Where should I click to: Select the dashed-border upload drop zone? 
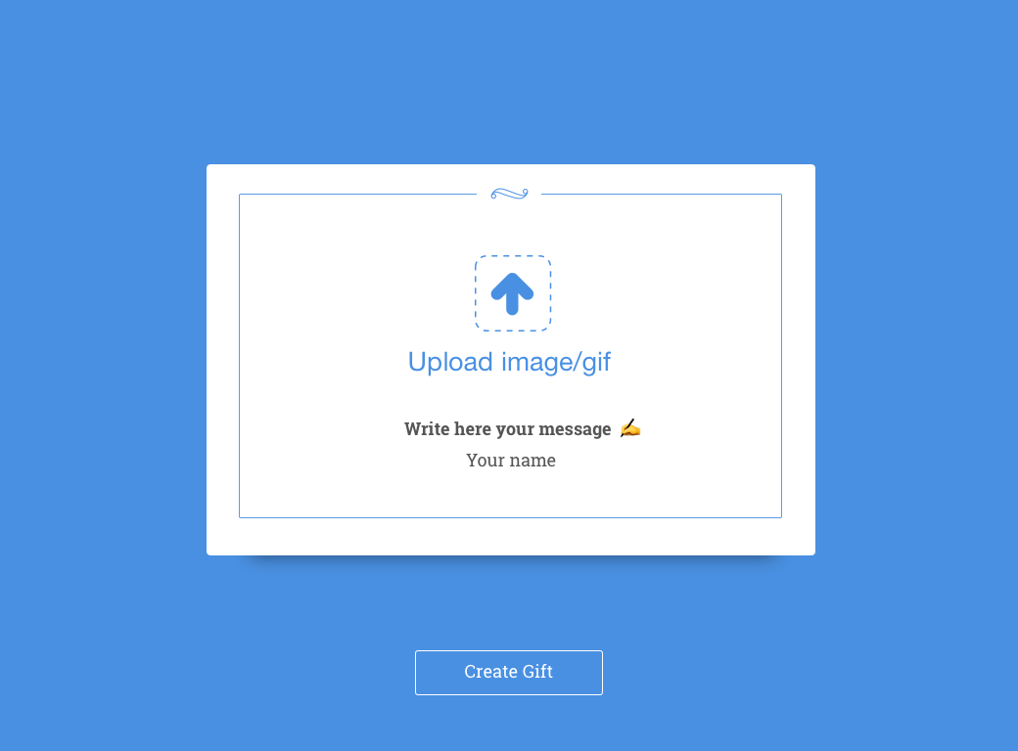click(513, 293)
